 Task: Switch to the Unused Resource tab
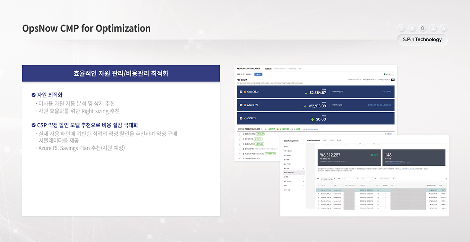click(280, 69)
